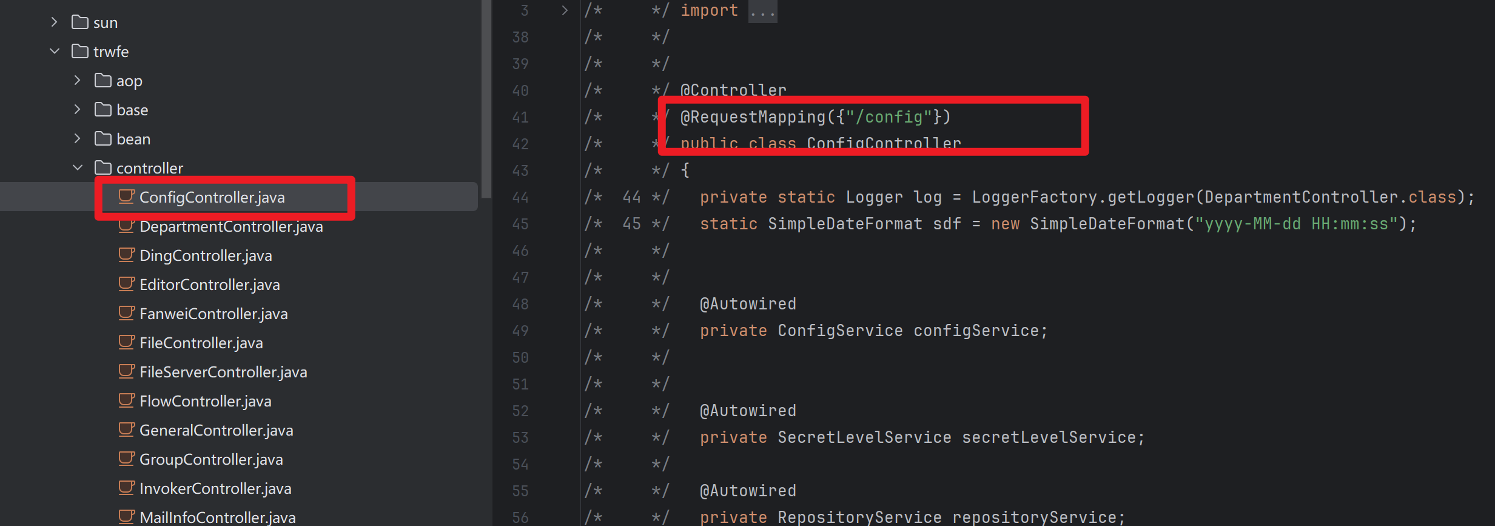Click the "yyyy-MM-dd HH:mm:ss" format string
Image resolution: width=1495 pixels, height=526 pixels.
1296,224
